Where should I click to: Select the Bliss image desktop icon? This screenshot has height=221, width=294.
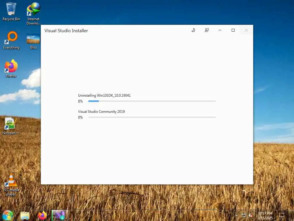click(x=33, y=41)
